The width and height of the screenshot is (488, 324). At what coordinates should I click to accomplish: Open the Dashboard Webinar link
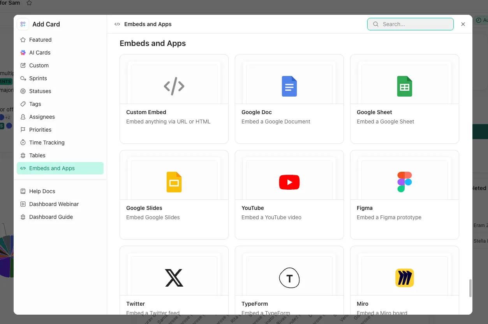60,204
